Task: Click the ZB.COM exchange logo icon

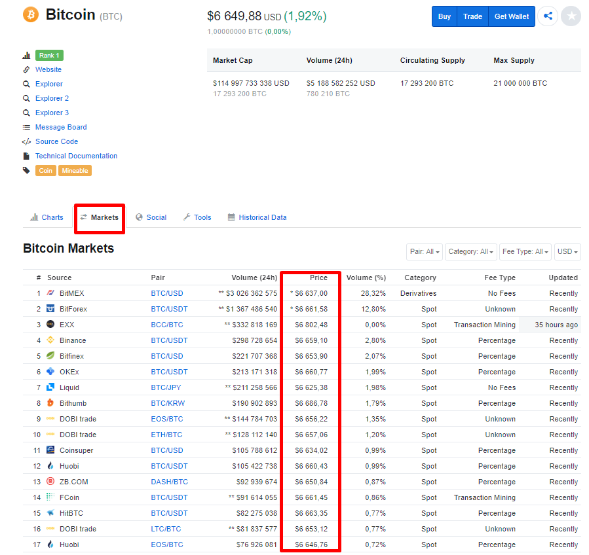Action: pyautogui.click(x=50, y=482)
